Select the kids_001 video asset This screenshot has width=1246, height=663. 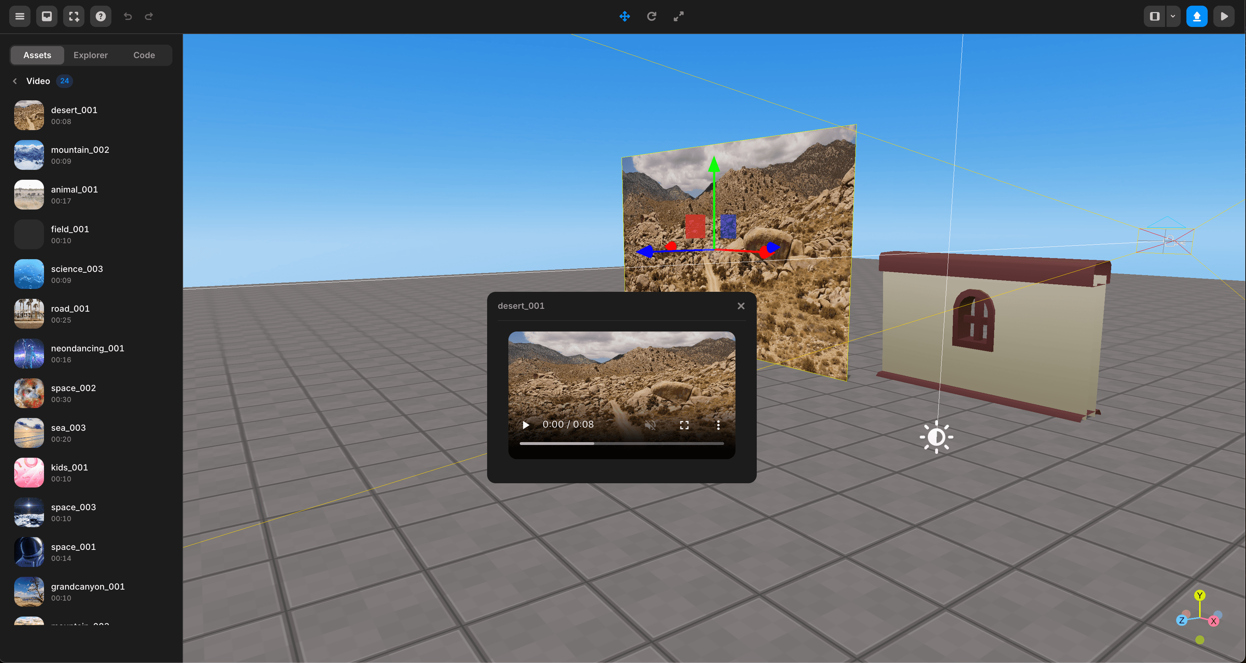tap(91, 473)
